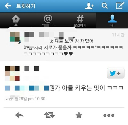Retweet using the retweet arrows icon
The width and height of the screenshot is (128, 125).
49,115
